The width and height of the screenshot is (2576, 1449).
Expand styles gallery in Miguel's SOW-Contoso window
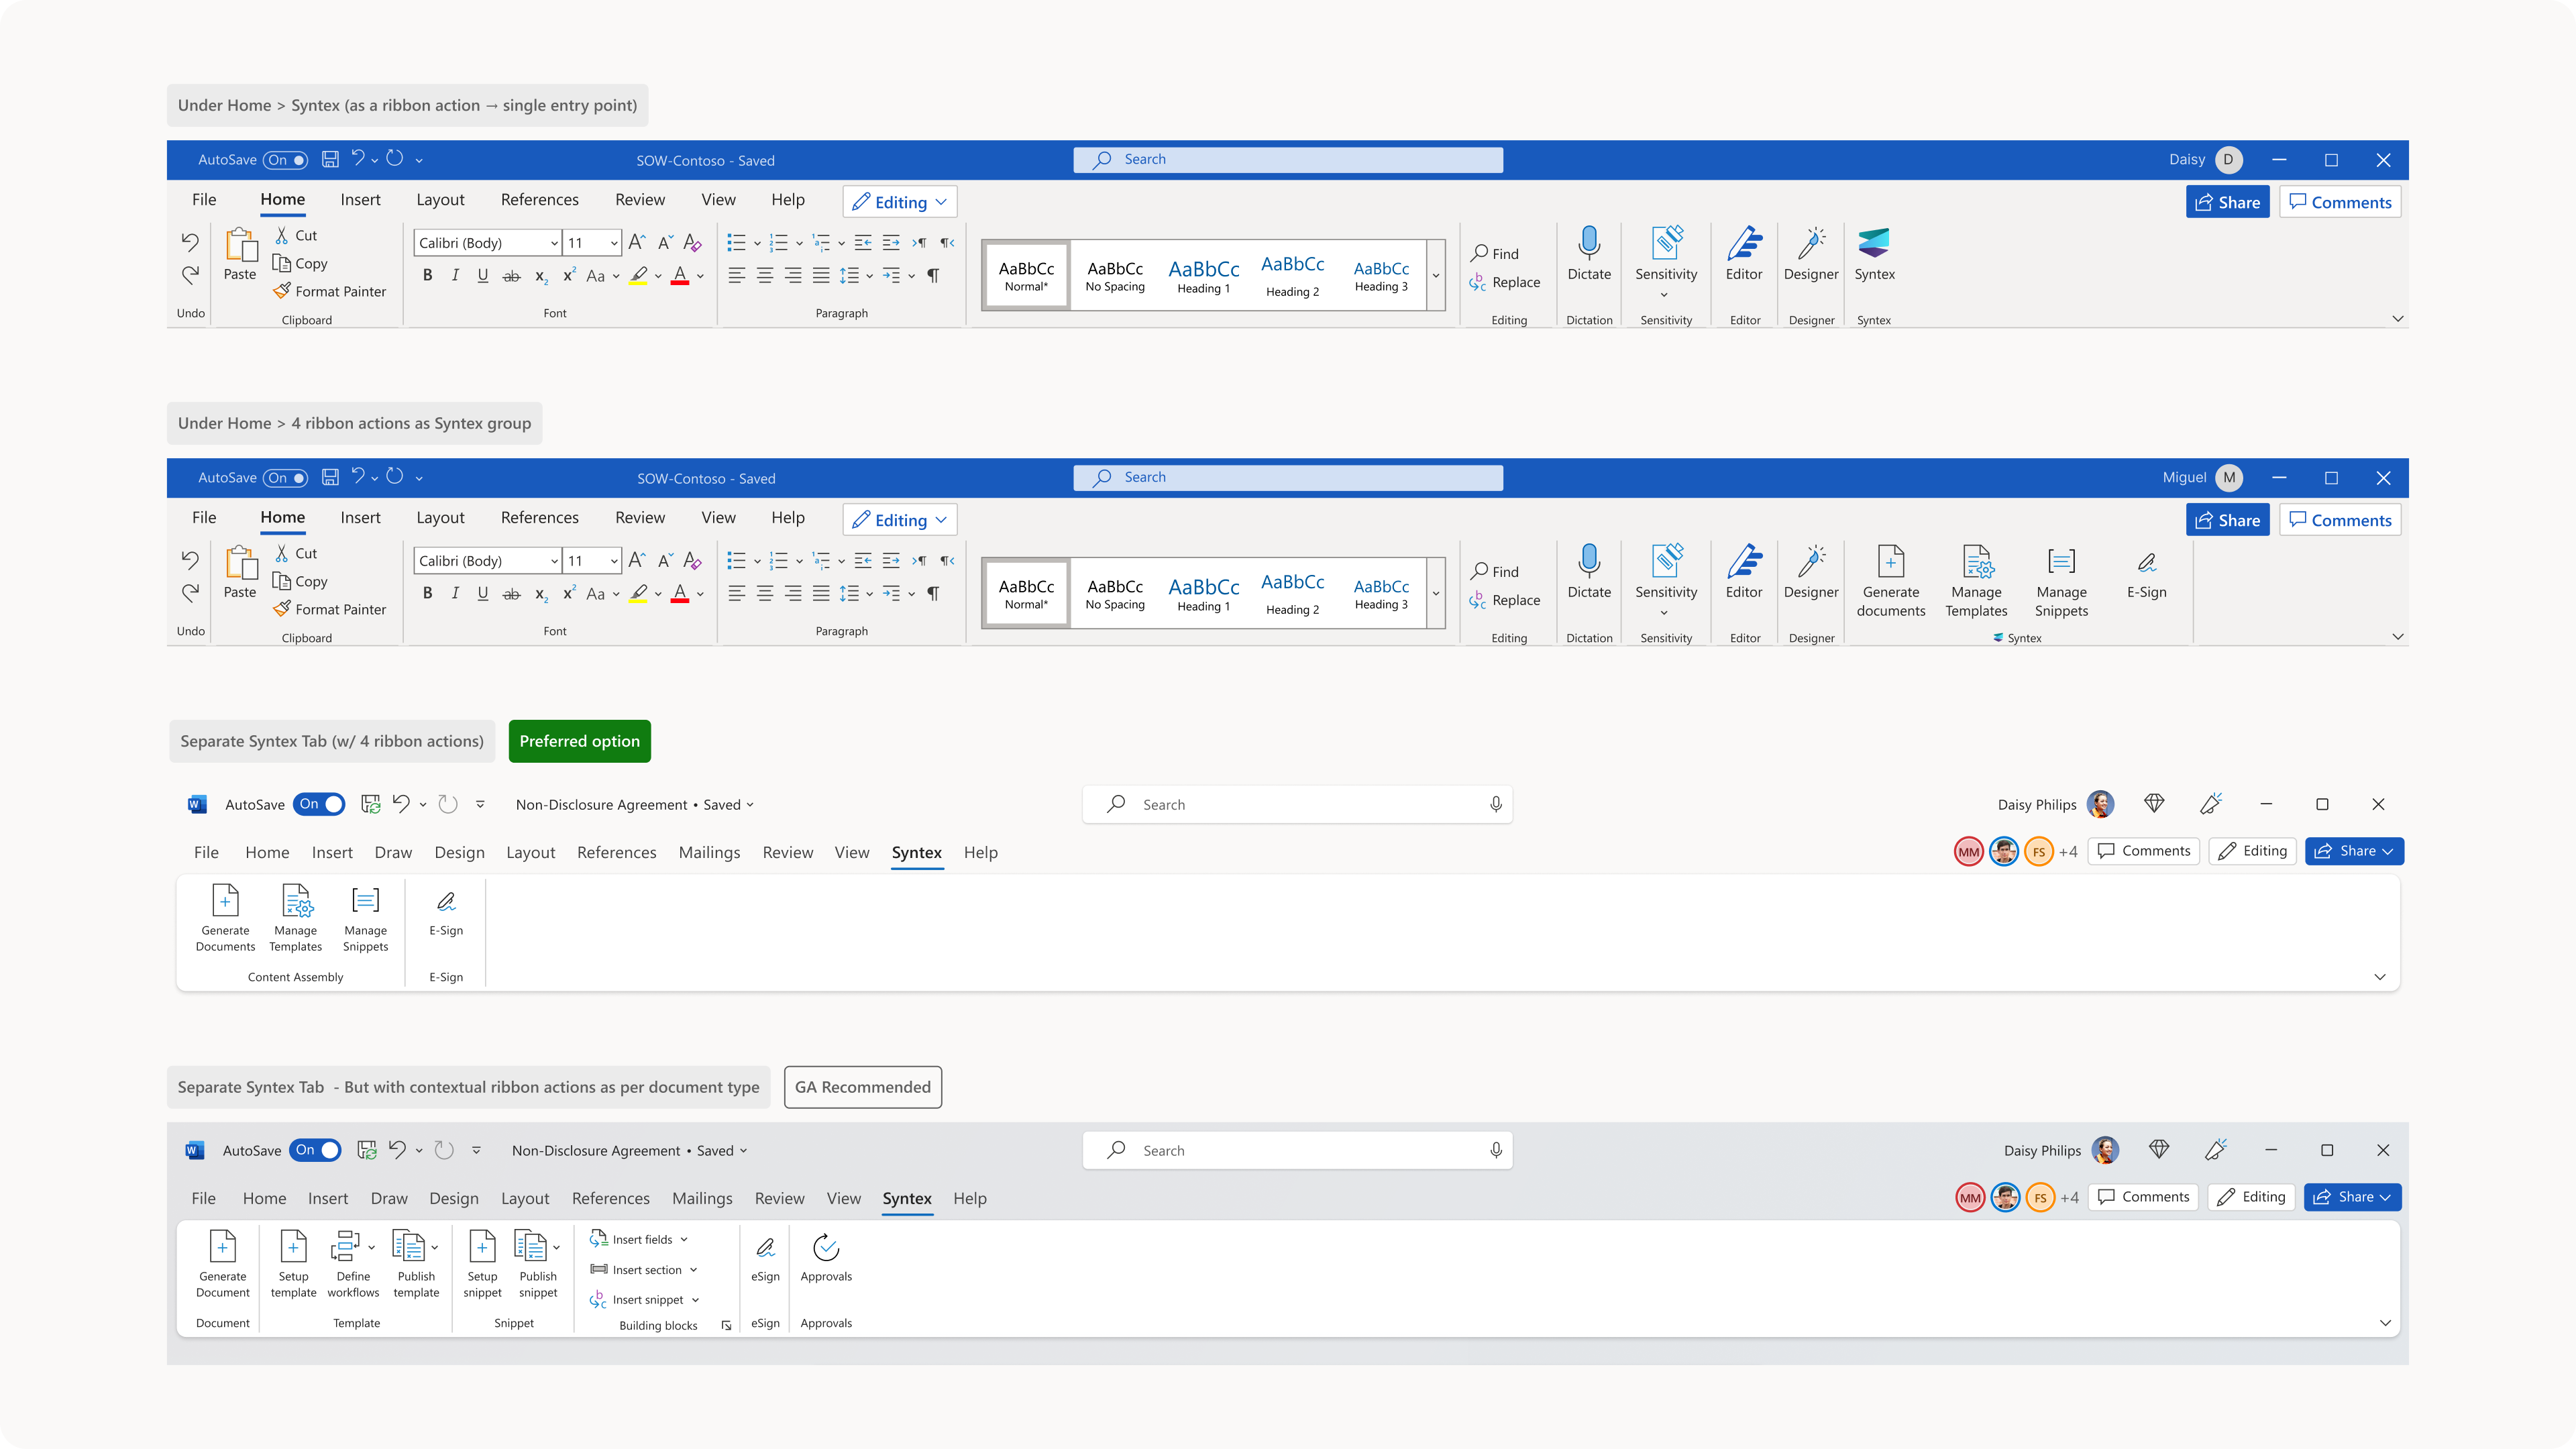[1436, 593]
